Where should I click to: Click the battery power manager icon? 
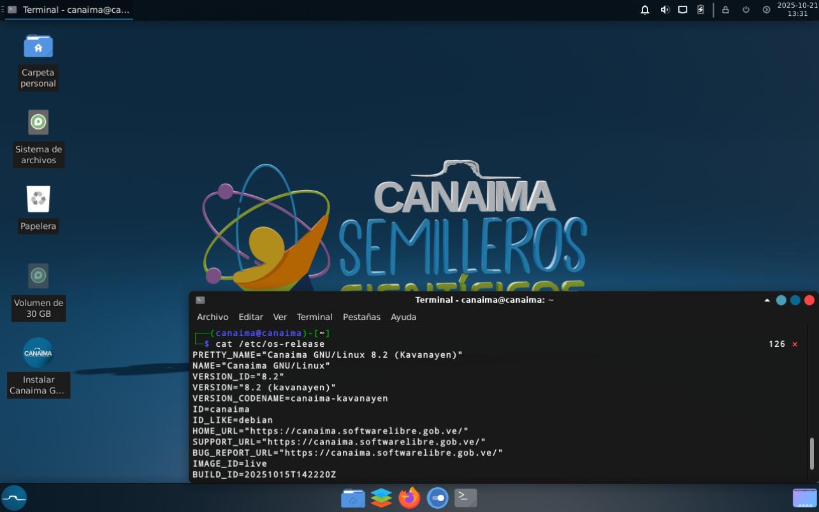pos(700,10)
